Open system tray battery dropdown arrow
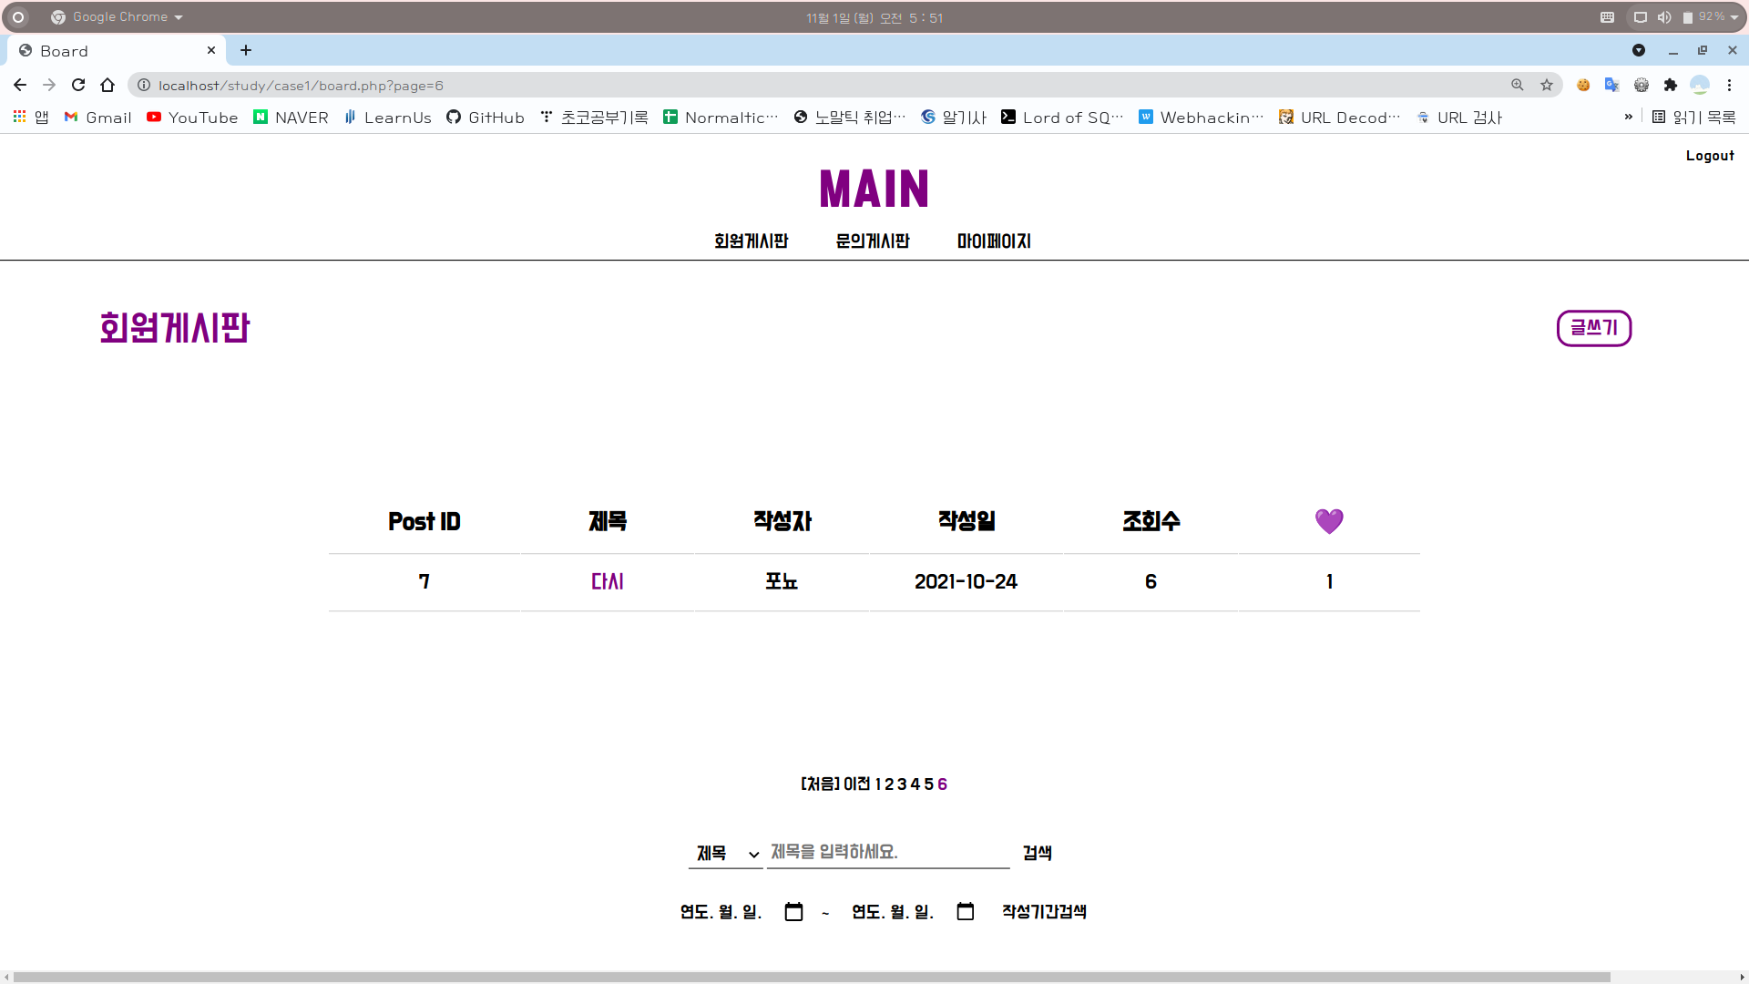Image resolution: width=1749 pixels, height=984 pixels. tap(1734, 17)
